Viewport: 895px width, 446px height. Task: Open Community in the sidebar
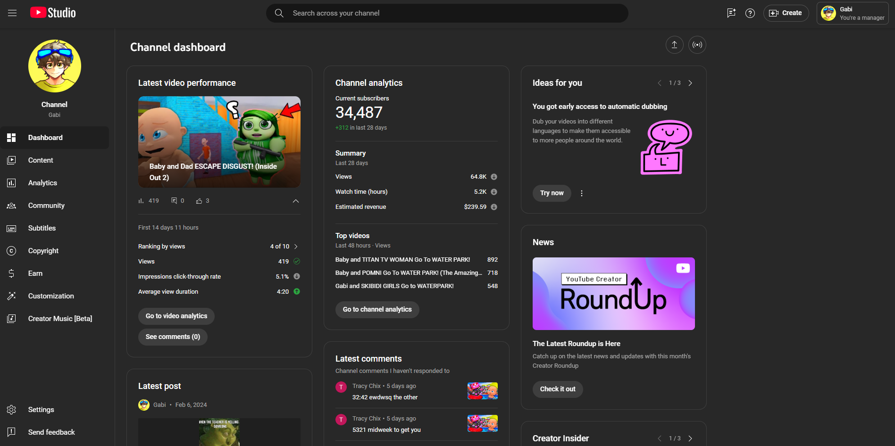coord(54,206)
